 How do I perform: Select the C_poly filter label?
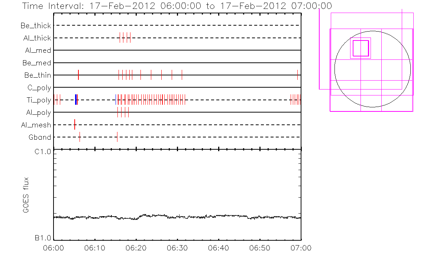[x=39, y=88]
